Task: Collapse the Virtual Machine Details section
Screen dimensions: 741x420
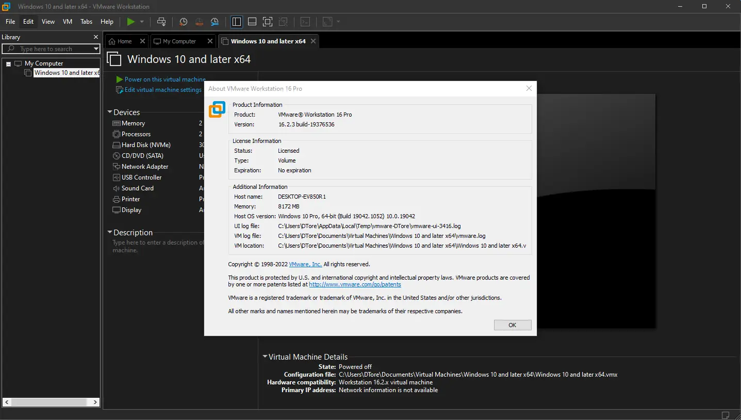Action: click(265, 357)
